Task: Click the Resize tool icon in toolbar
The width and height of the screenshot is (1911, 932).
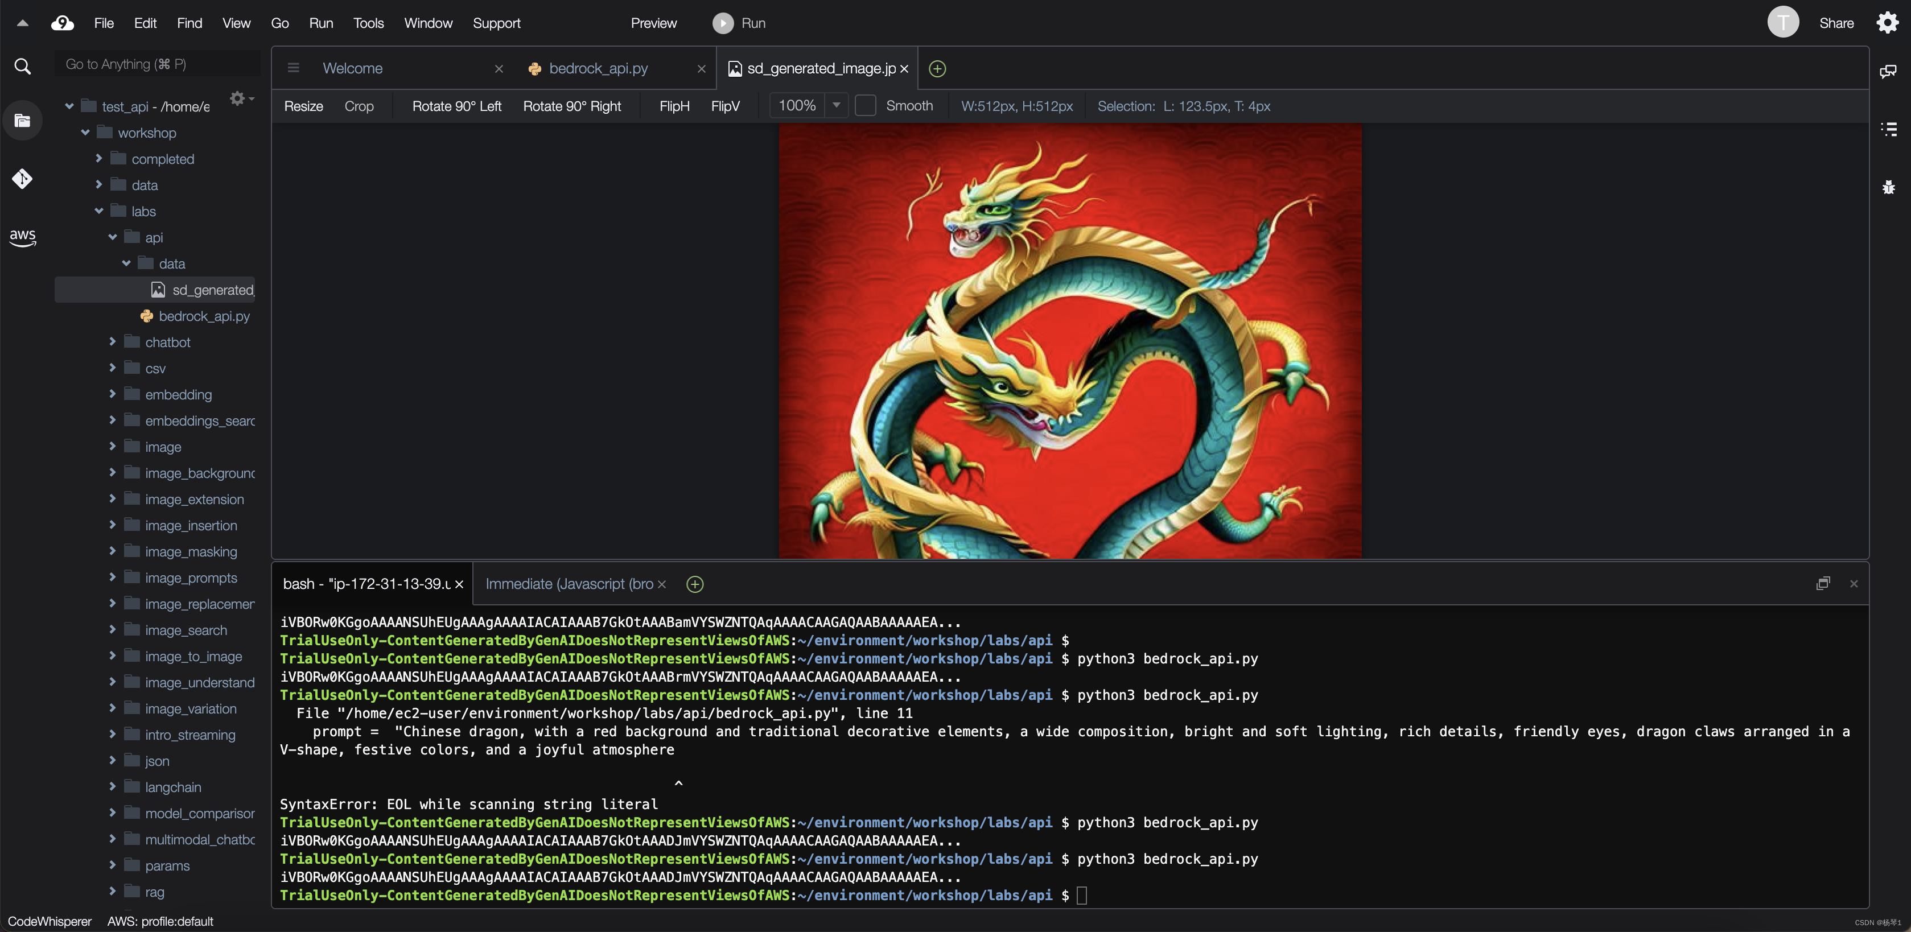Action: (302, 106)
